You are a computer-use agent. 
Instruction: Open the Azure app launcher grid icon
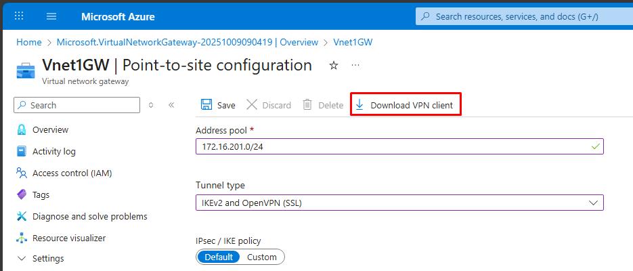19,16
